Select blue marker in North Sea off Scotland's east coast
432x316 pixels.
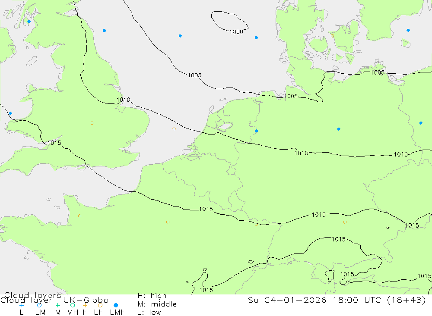(x=104, y=31)
